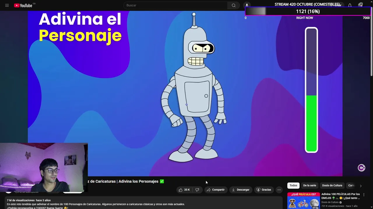
Task: Open the ¿Qué película es? video thumbnail
Action: (x=303, y=201)
